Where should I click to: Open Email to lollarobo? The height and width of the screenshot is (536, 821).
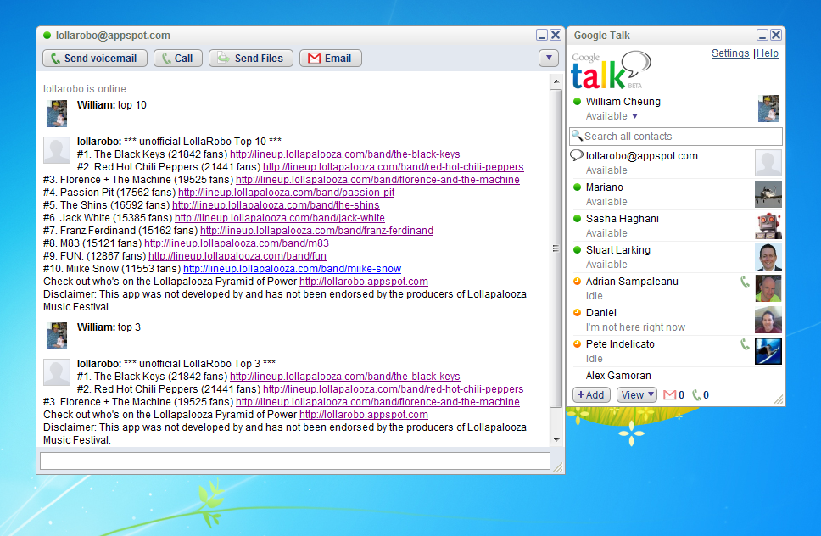point(331,59)
